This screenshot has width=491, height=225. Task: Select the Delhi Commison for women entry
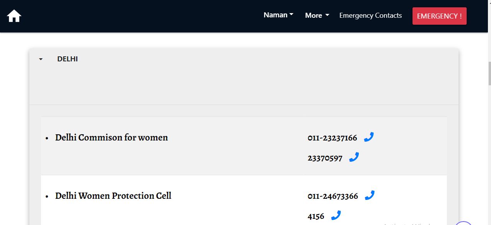pyautogui.click(x=111, y=137)
